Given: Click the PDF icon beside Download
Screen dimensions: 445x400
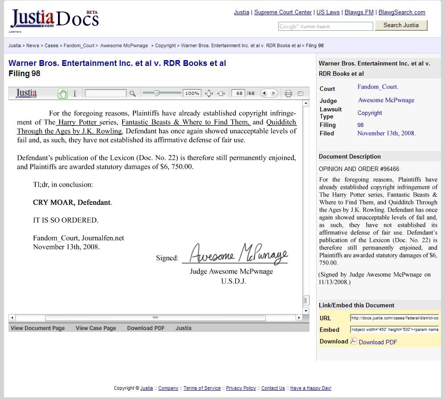Looking at the screenshot, I should [x=354, y=341].
